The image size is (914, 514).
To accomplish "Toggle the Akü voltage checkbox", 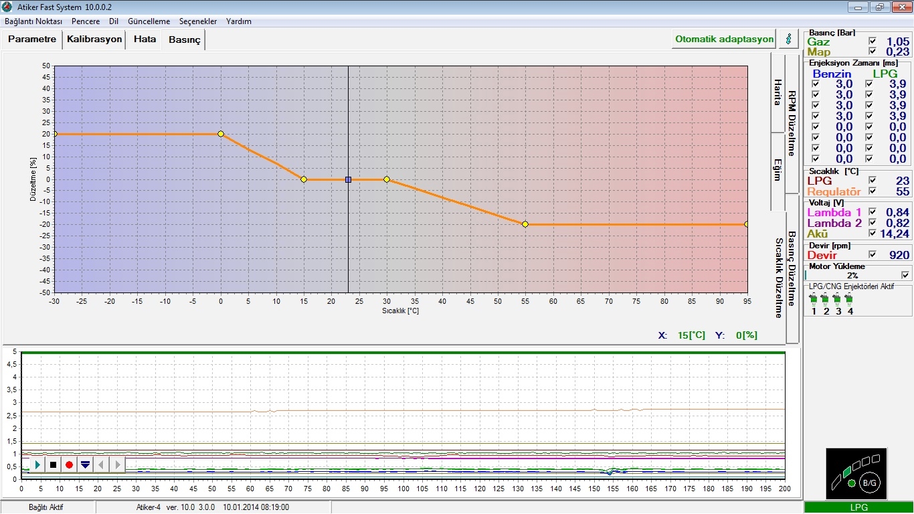I will (873, 234).
